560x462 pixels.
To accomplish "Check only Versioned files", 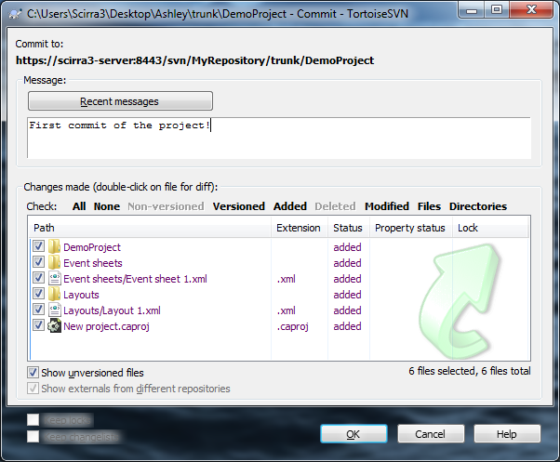I will tap(238, 206).
